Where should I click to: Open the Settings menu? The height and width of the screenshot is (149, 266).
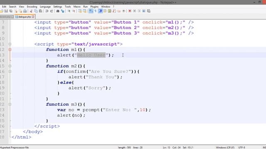[58, 7]
